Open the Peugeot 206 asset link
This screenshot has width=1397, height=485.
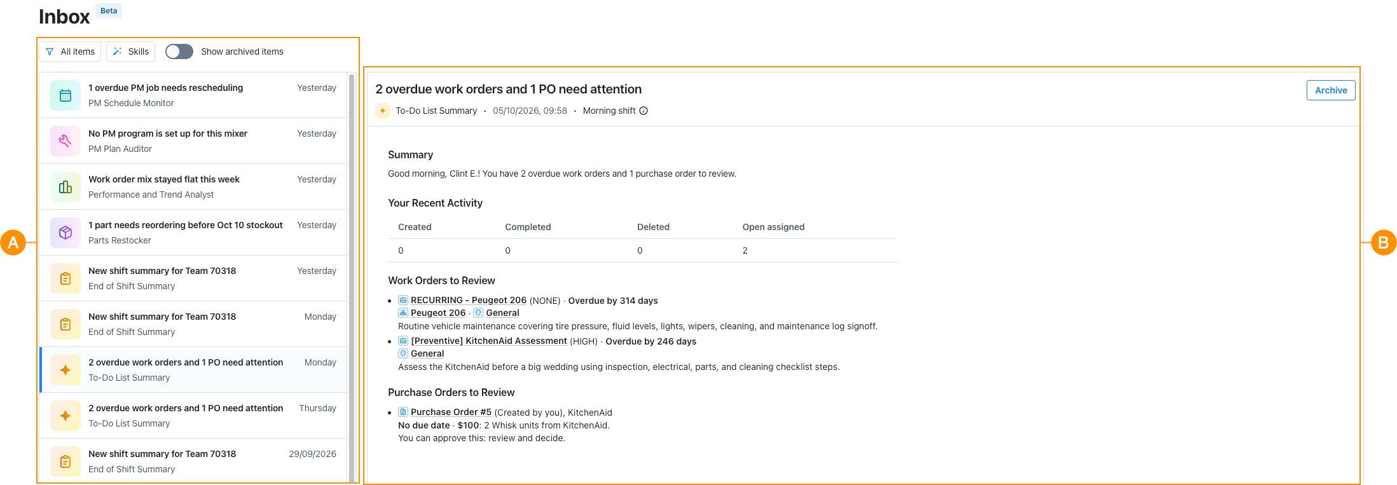[x=438, y=313]
